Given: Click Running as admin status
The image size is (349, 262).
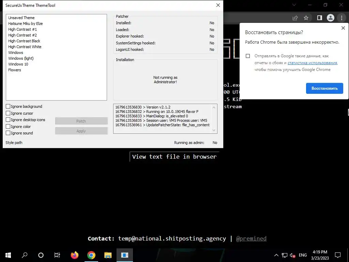Looking at the screenshot, I should click(x=196, y=143).
